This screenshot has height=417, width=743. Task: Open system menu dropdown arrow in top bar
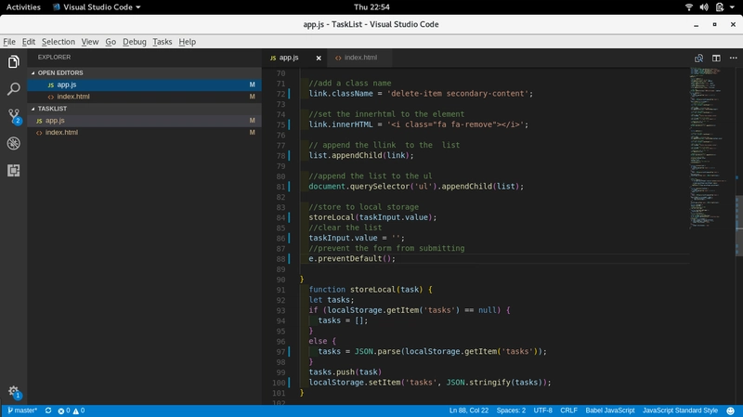[732, 7]
